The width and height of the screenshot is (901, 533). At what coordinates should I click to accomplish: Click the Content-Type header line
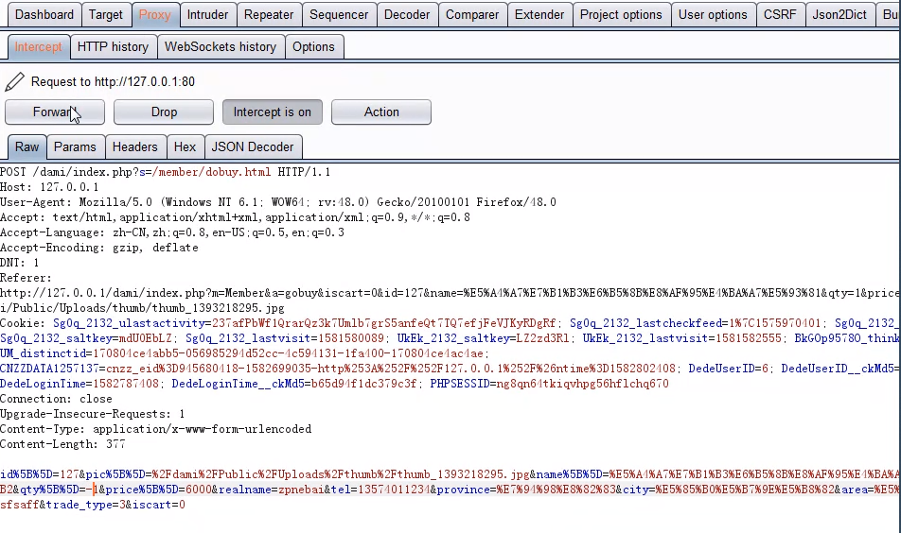(156, 429)
